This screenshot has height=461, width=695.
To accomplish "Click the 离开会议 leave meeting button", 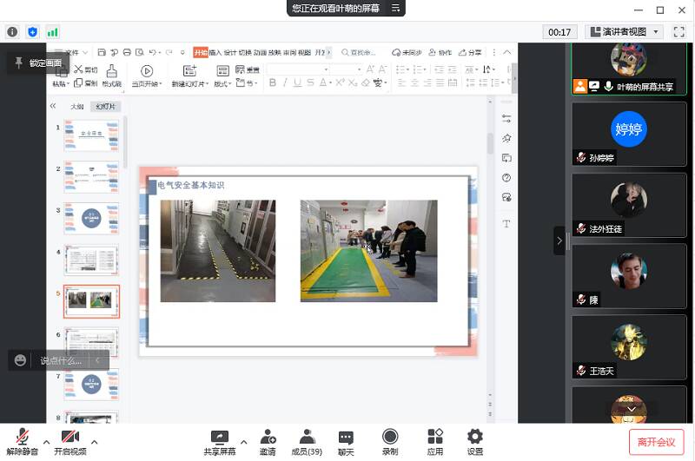I will click(x=656, y=442).
